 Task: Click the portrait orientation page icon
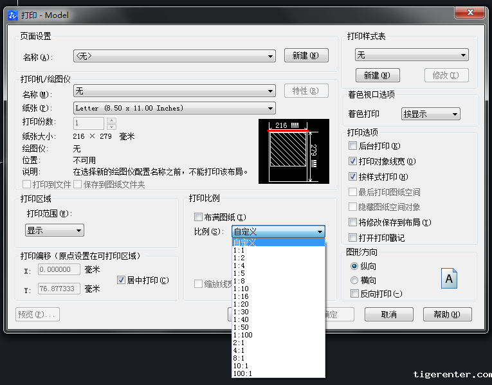click(x=449, y=279)
